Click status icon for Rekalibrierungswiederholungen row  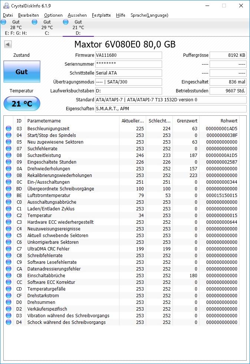click(x=9, y=175)
